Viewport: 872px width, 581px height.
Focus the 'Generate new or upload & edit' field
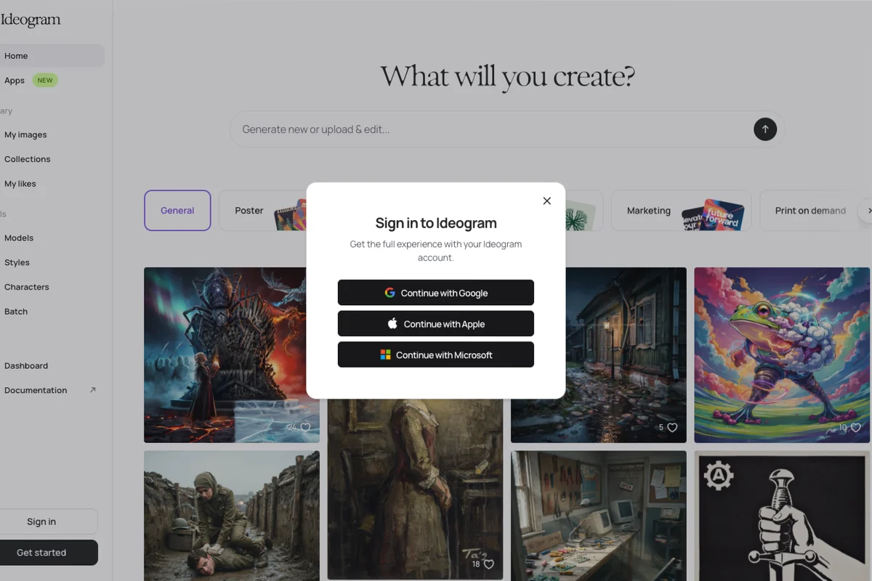(x=506, y=129)
